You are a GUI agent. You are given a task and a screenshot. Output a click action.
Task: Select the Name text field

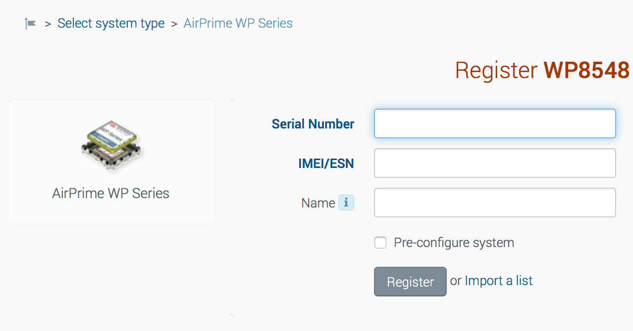pyautogui.click(x=495, y=203)
